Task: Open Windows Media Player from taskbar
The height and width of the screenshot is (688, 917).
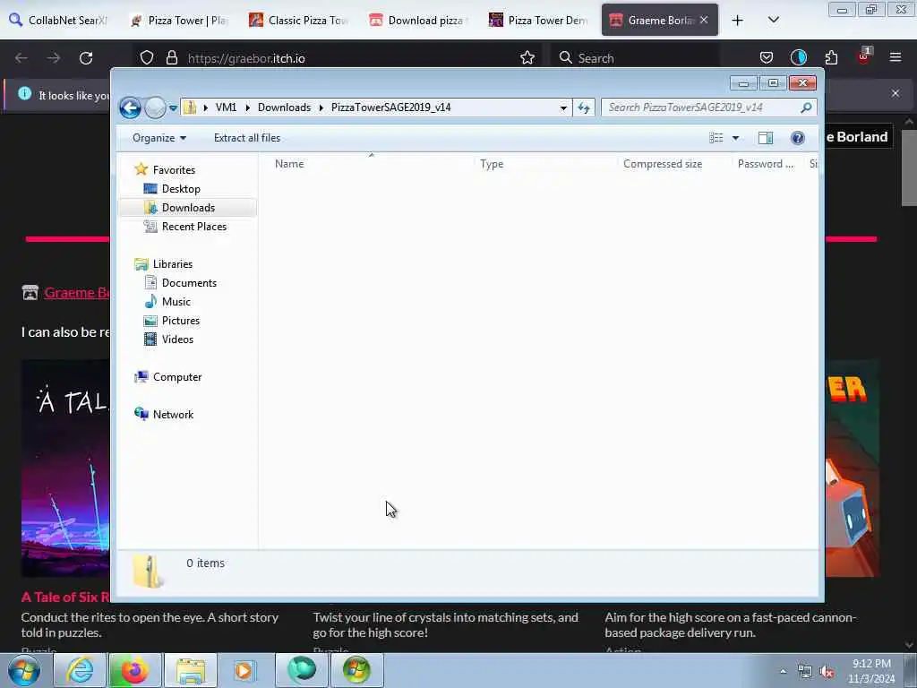Action: click(244, 670)
